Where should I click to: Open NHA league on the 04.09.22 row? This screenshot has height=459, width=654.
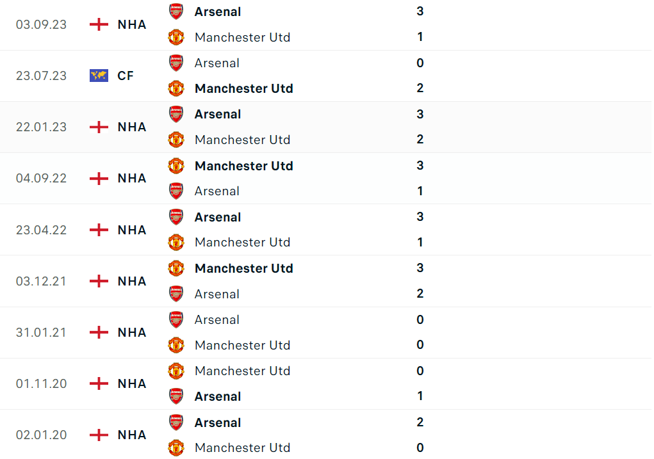(132, 178)
